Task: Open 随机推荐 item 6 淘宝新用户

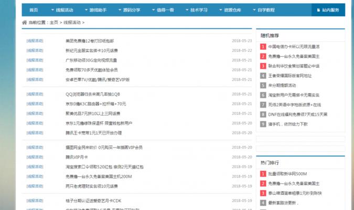Action: tap(294, 96)
